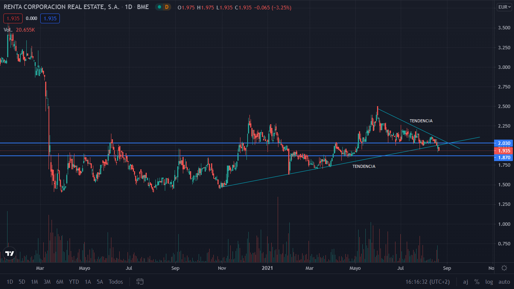This screenshot has width=514, height=289.
Task: Click the blue 1.870 price axis label
Action: tap(504, 157)
